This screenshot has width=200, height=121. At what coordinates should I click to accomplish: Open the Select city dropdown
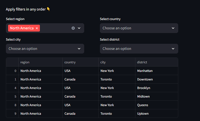coord(45,49)
